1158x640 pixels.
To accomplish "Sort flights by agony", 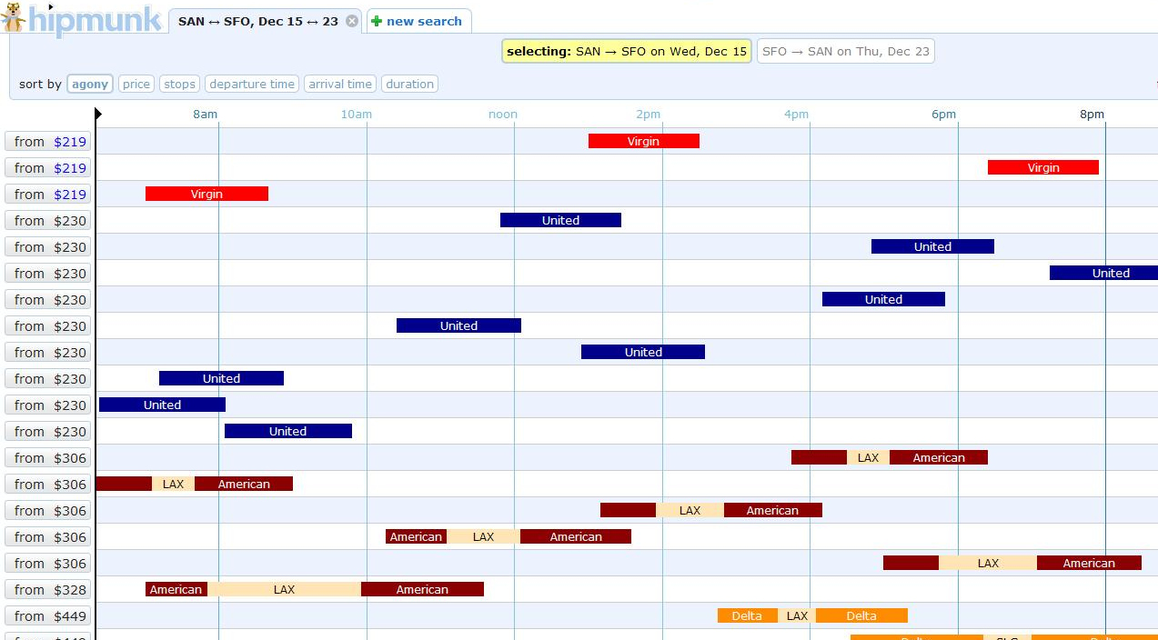I will (90, 84).
